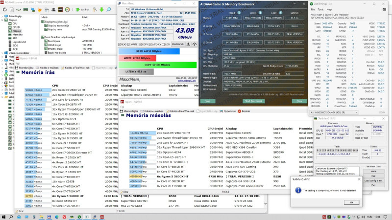The height and width of the screenshot is (220, 392).
Task: Toggle the READ checkbox in MaxxMem
Action: coord(120,44)
